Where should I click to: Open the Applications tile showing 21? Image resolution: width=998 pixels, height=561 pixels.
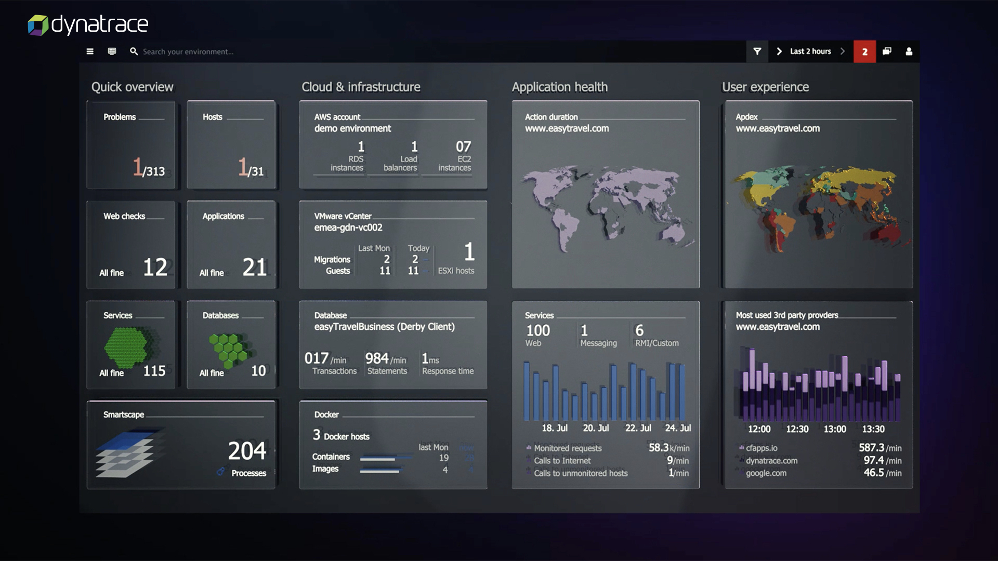[231, 245]
